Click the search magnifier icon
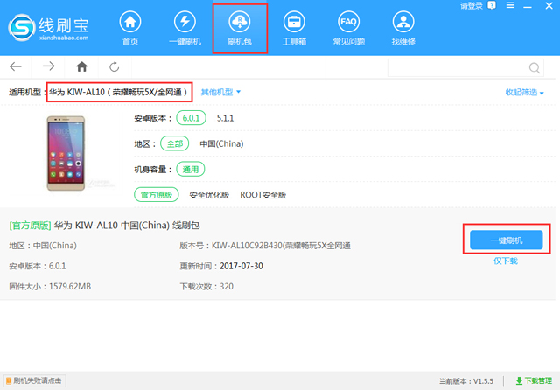 click(535, 67)
